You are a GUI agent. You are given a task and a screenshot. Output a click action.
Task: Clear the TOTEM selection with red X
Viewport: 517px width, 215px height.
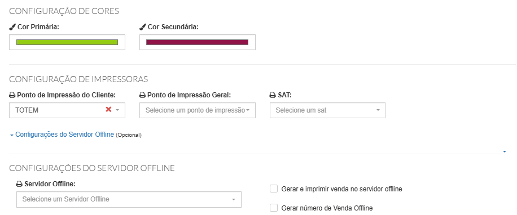(x=108, y=110)
